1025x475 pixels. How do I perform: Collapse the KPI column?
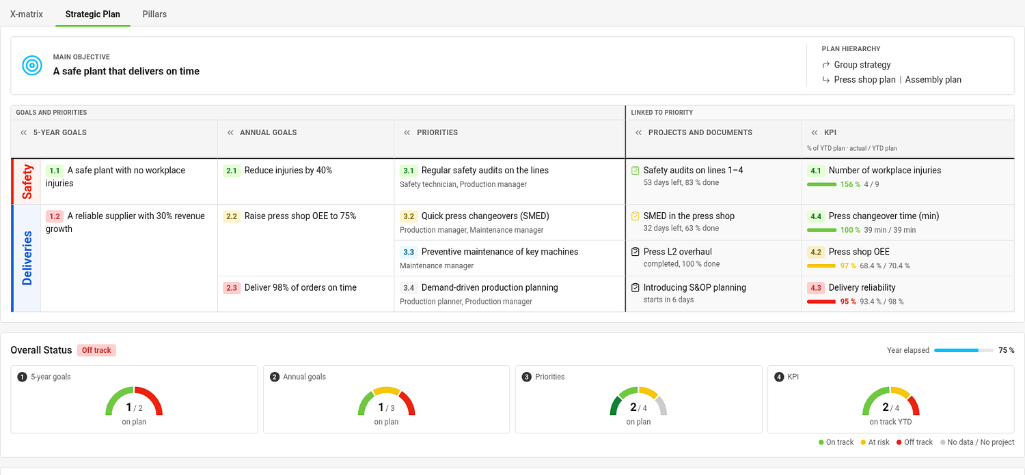(815, 132)
